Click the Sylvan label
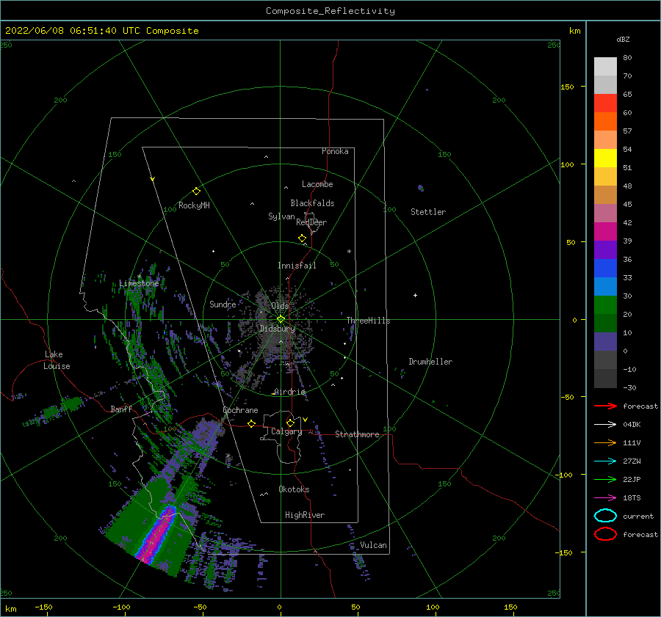The height and width of the screenshot is (617, 661). click(x=281, y=216)
